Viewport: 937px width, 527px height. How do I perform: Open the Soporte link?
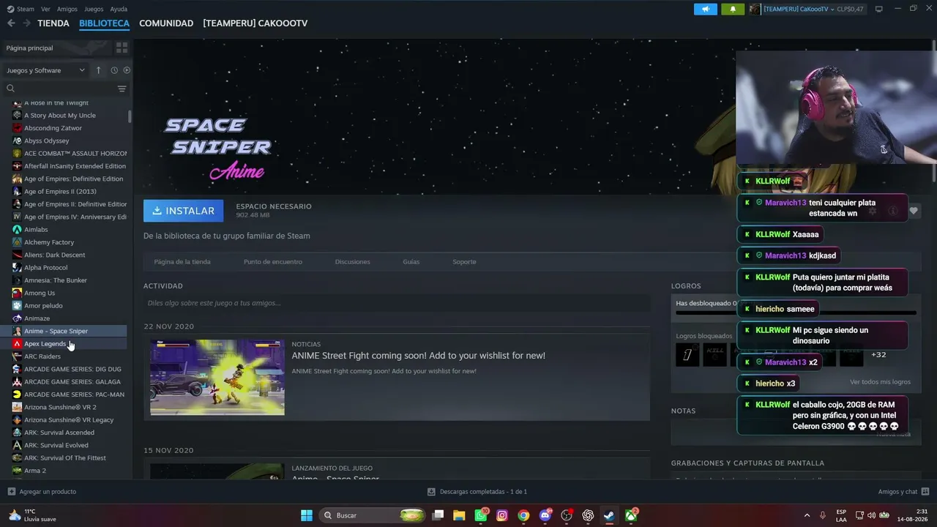[x=464, y=262]
